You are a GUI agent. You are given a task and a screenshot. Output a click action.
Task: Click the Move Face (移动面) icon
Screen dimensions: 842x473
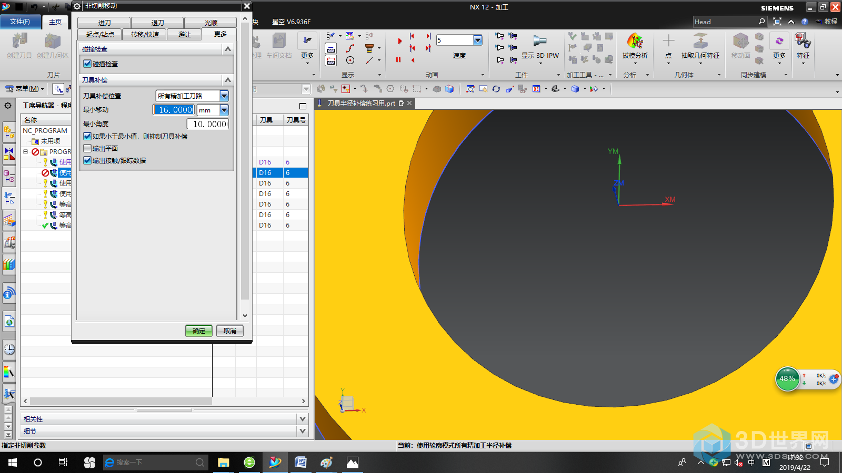pos(740,41)
